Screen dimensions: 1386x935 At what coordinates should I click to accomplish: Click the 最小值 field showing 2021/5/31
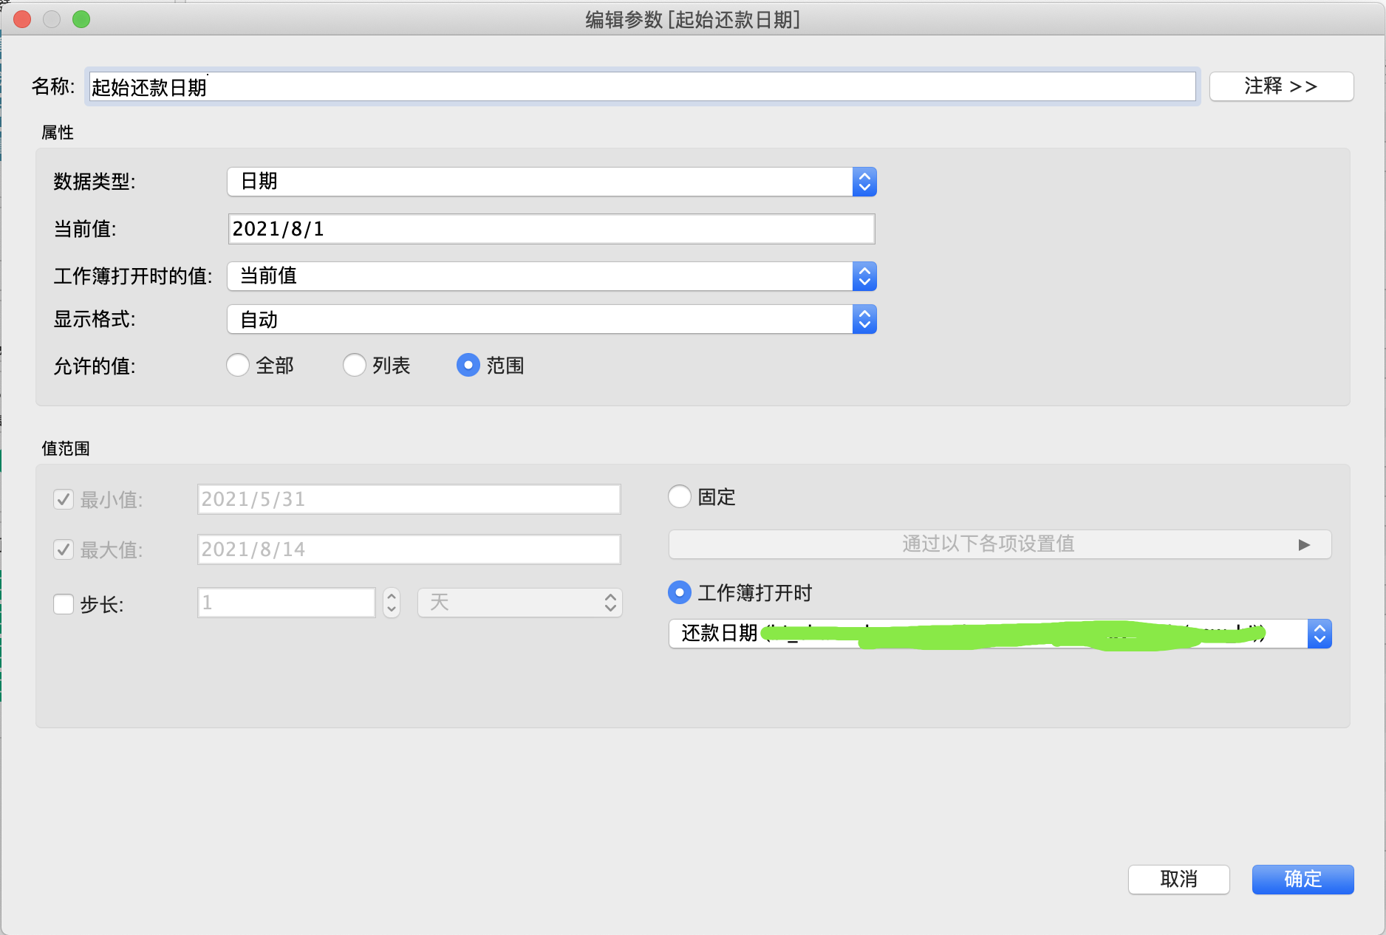409,499
